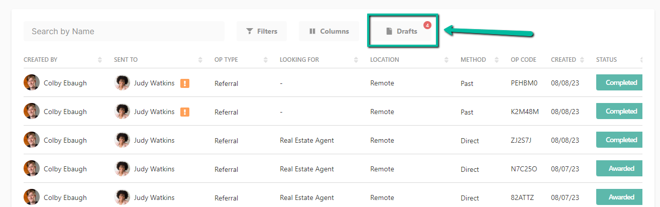The width and height of the screenshot is (660, 207).
Task: Click Colby Ebaugh's avatar in PEHBM0 row
Action: click(32, 83)
